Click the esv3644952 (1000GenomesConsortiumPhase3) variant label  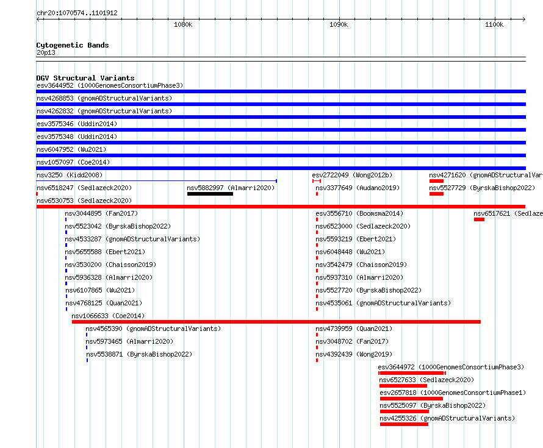pos(110,85)
